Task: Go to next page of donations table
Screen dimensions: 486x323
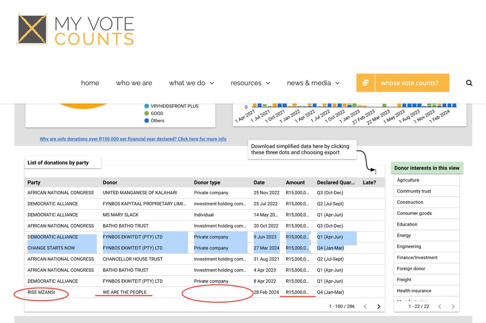Action: pos(379,306)
